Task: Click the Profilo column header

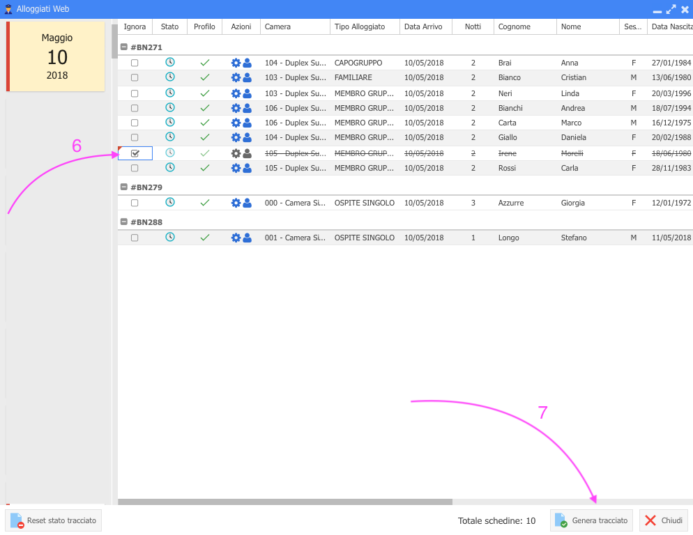Action: click(205, 26)
